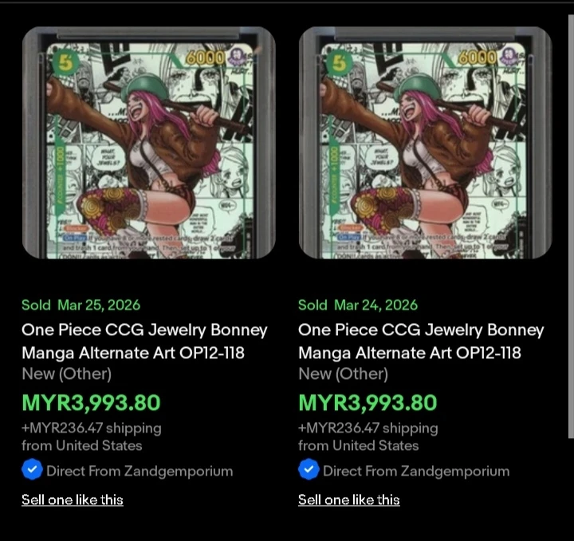Viewport: 574px width, 541px height.
Task: Click "from United States" on the Mar 25 listing
Action: pos(81,445)
